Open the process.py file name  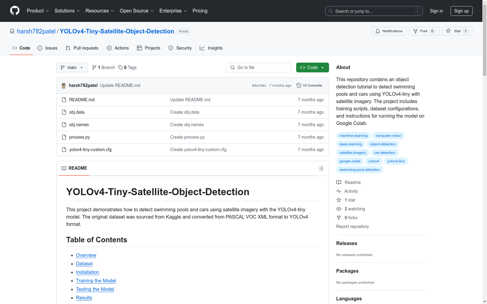[79, 137]
